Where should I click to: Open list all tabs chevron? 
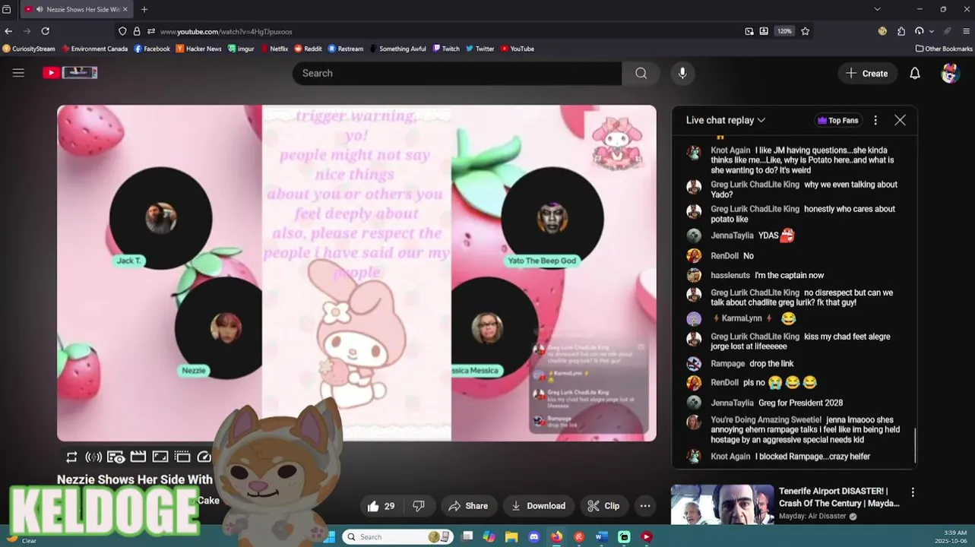pyautogui.click(x=877, y=9)
